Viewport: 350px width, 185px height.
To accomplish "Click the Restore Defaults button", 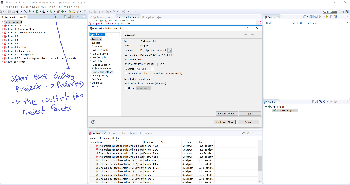I will [x=227, y=113].
